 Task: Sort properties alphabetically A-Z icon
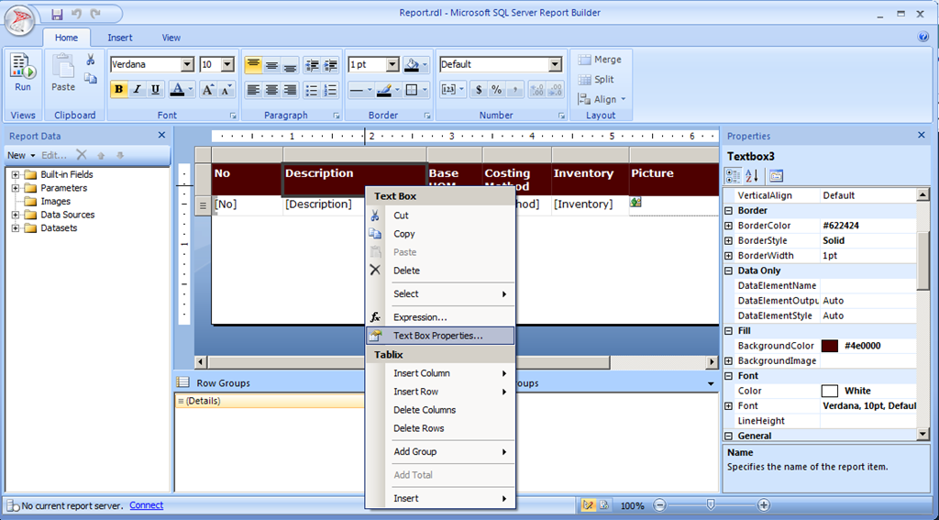[x=752, y=175]
